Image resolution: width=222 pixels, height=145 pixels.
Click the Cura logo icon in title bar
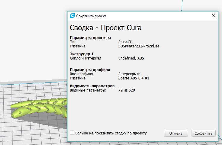click(72, 16)
